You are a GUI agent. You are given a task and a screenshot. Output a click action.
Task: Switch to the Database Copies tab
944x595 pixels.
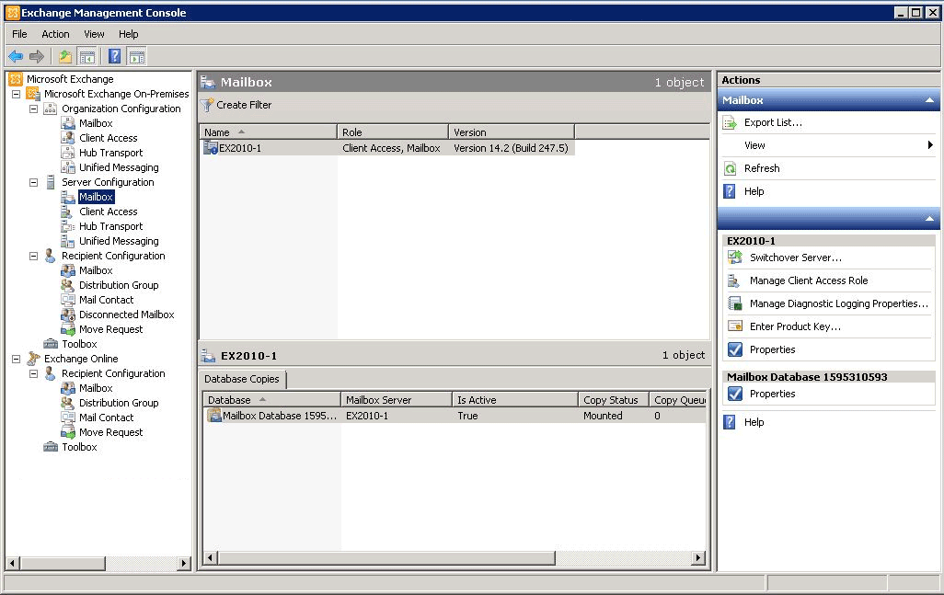click(x=241, y=379)
